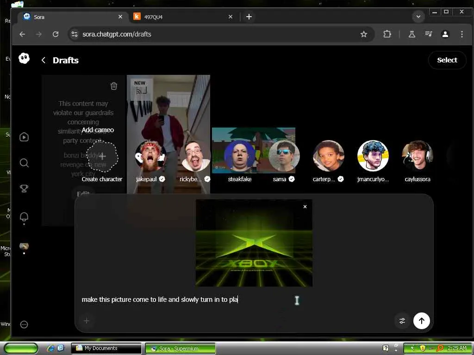The height and width of the screenshot is (355, 474).
Task: Add the caylussora cameo
Action: (418, 156)
